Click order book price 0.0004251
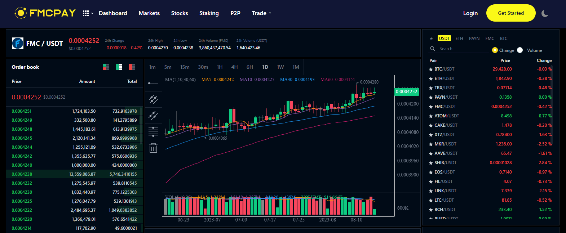 pos(22,111)
